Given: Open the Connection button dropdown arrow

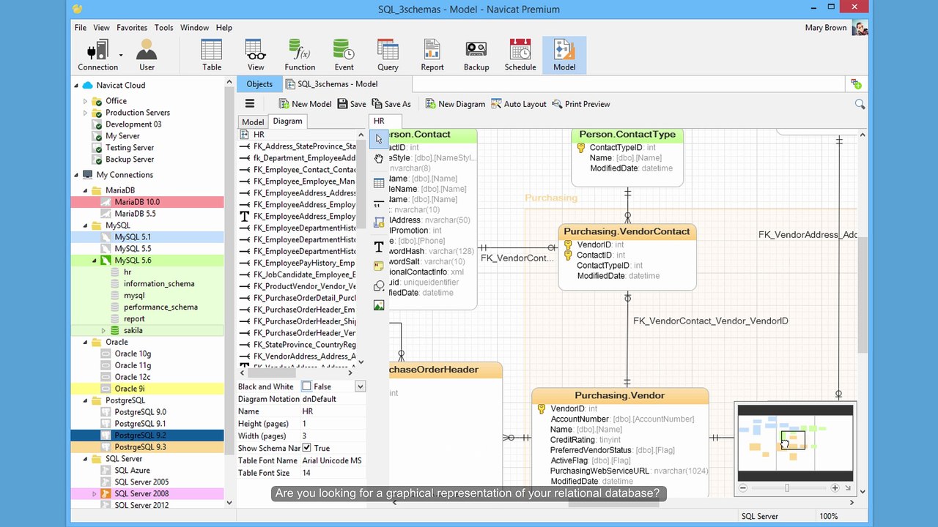Looking at the screenshot, I should (x=121, y=55).
